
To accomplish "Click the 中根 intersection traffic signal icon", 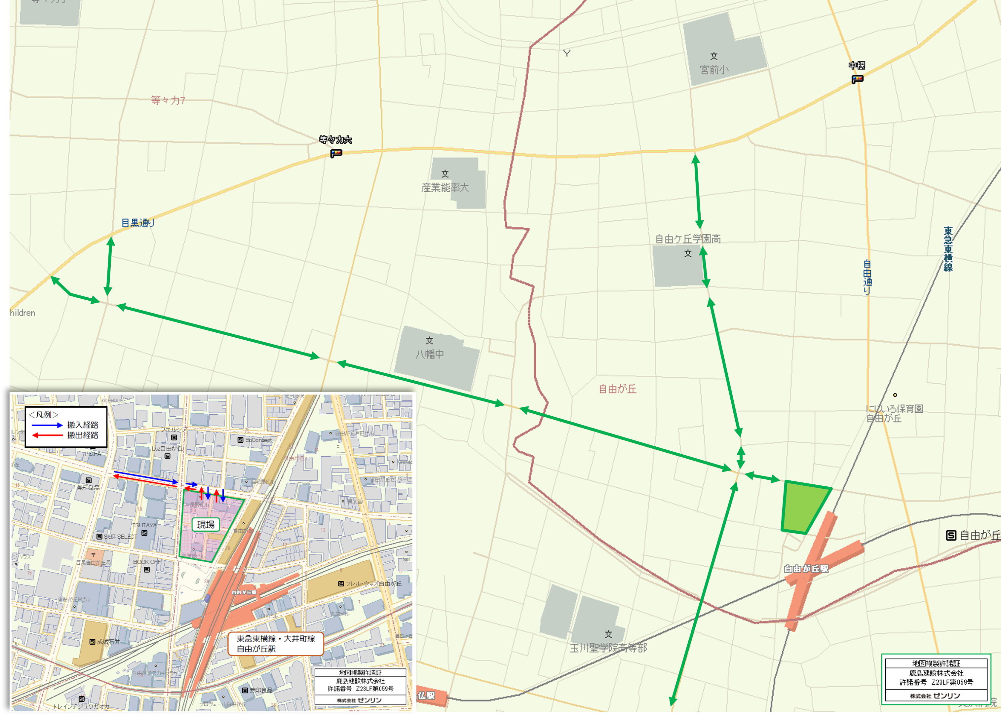I will [857, 79].
